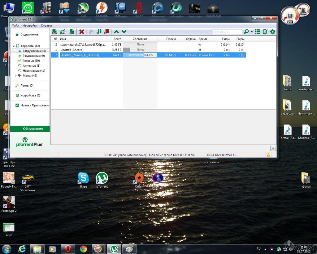317x254 pixels.
Task: Move torrent down in queue
Action: 124,32
